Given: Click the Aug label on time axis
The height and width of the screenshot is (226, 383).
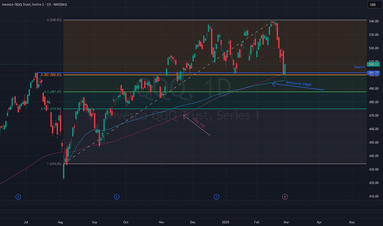Looking at the screenshot, I should click(x=60, y=222).
